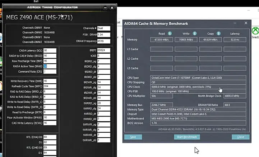This screenshot has height=157, width=259.
Task: Click the Save button in AIDA64
Action: point(133,137)
